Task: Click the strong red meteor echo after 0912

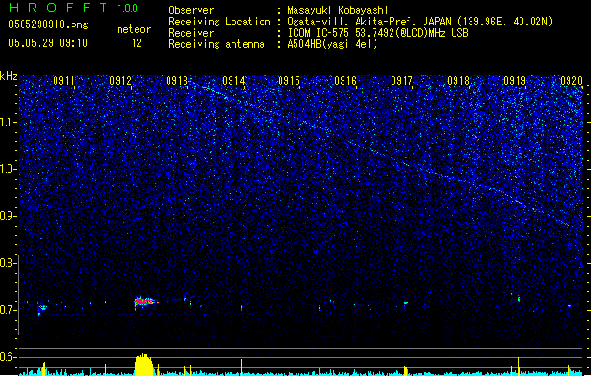Action: tap(145, 302)
